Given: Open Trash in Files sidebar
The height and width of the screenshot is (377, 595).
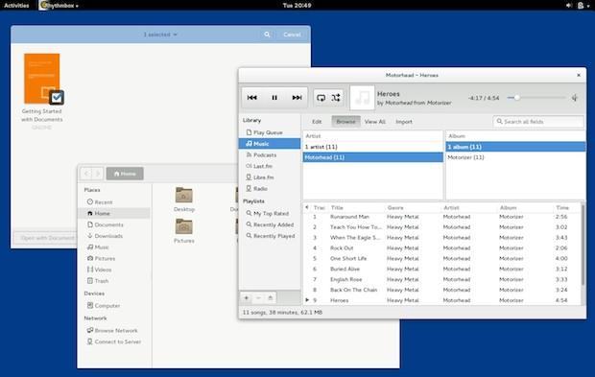Looking at the screenshot, I should [114, 281].
